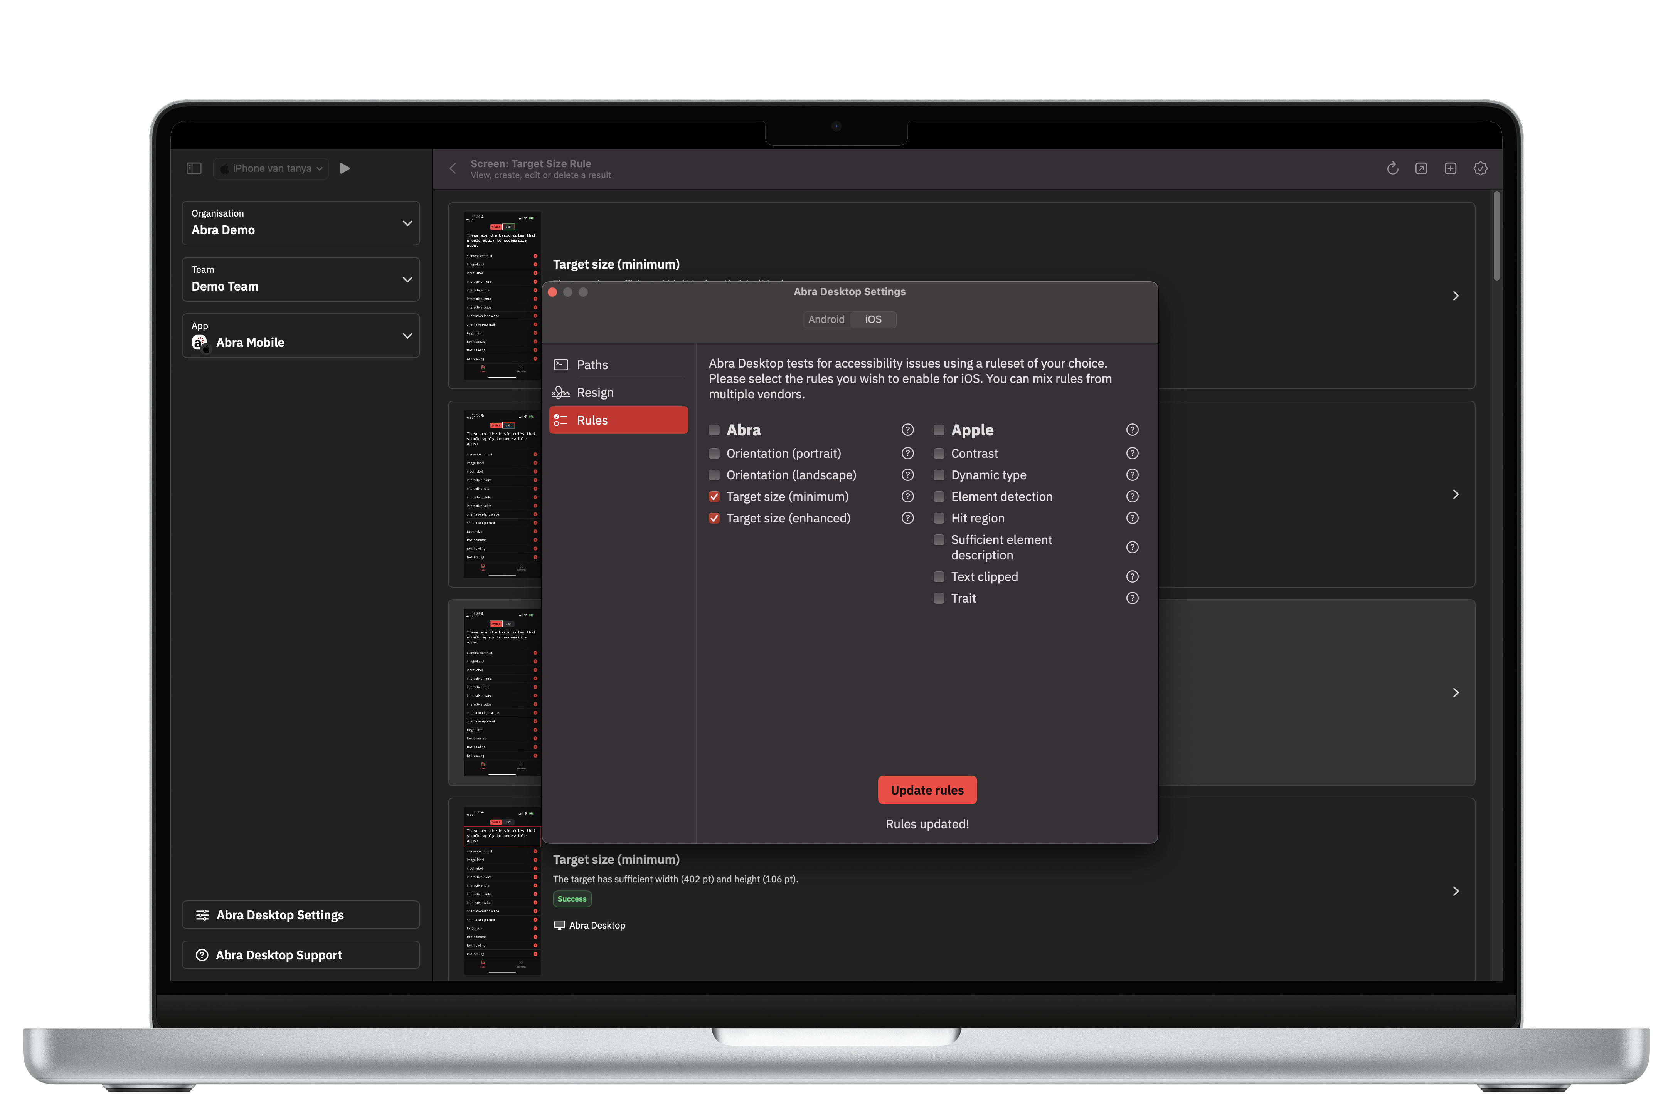The height and width of the screenshot is (1102, 1673).
Task: Enable all Abra rules checkbox
Action: tap(714, 430)
